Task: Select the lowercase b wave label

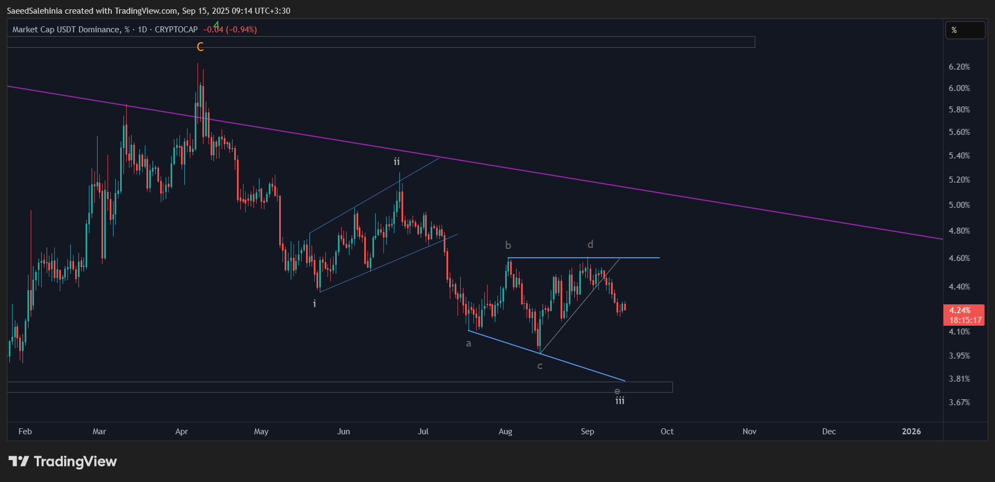Action: click(508, 245)
